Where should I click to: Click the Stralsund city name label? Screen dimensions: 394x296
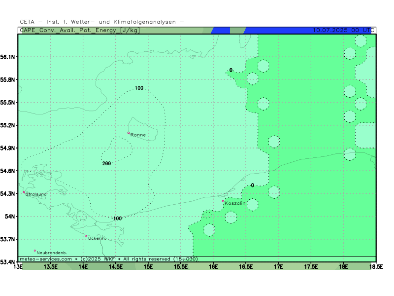[36, 194]
